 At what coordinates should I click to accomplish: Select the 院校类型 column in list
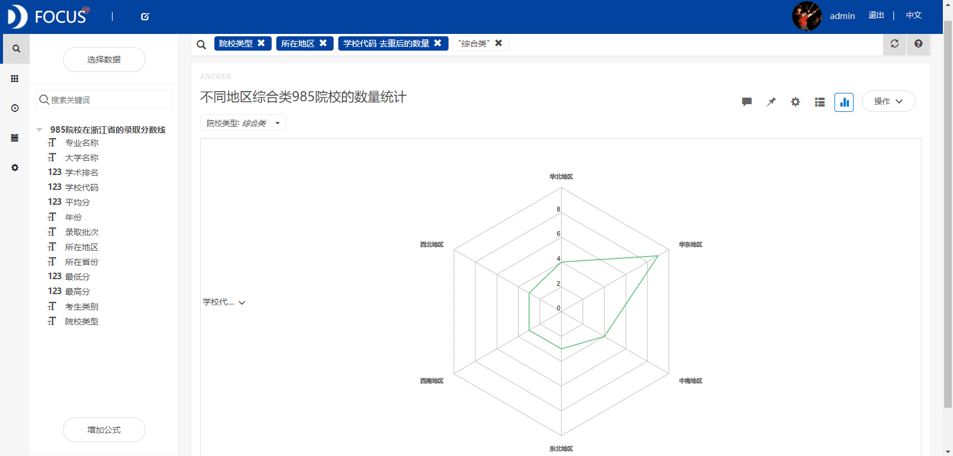[x=82, y=321]
